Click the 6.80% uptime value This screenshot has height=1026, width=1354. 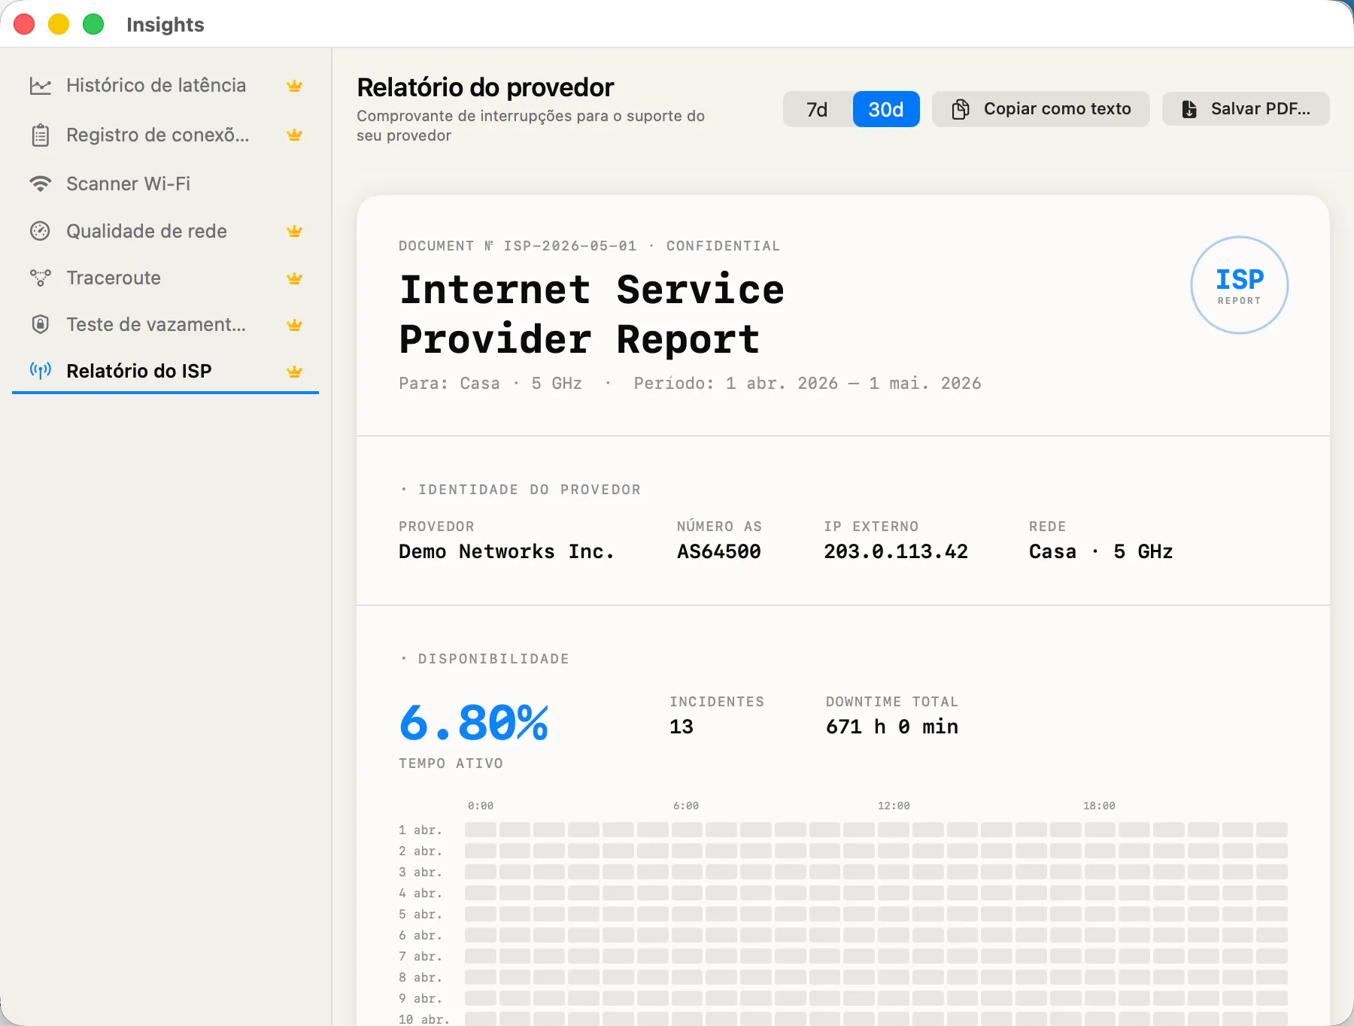pyautogui.click(x=474, y=723)
